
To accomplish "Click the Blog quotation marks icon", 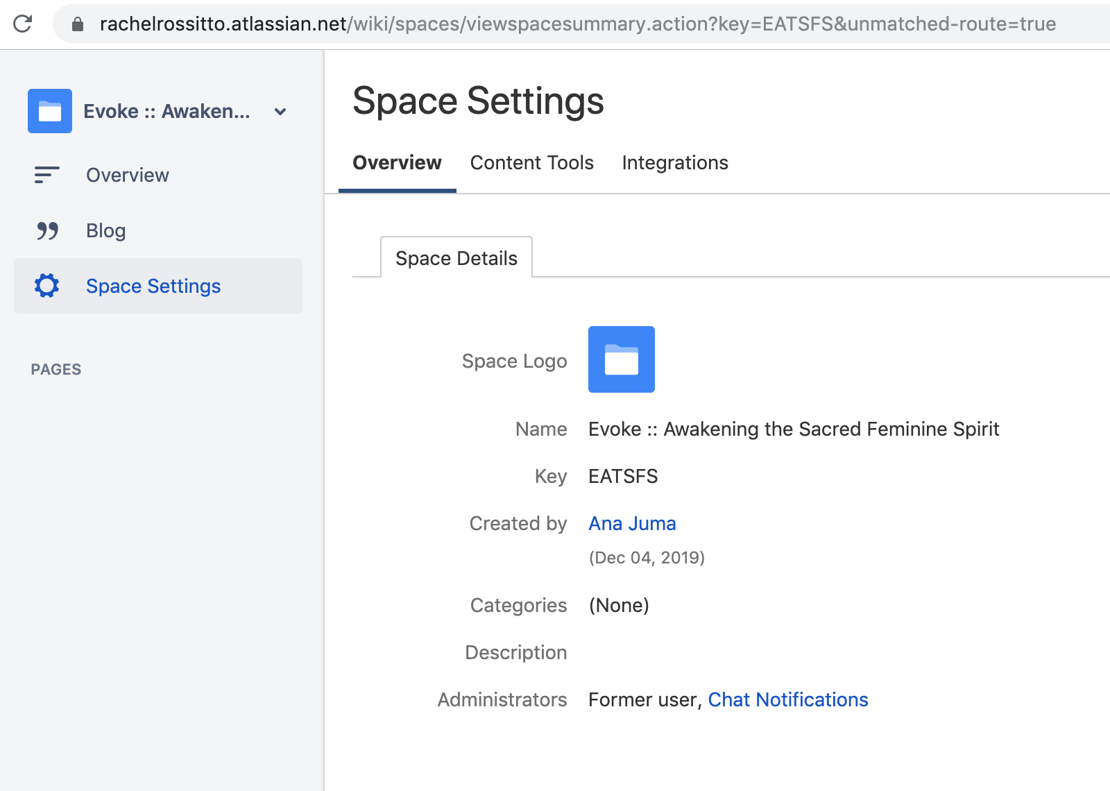I will point(47,230).
